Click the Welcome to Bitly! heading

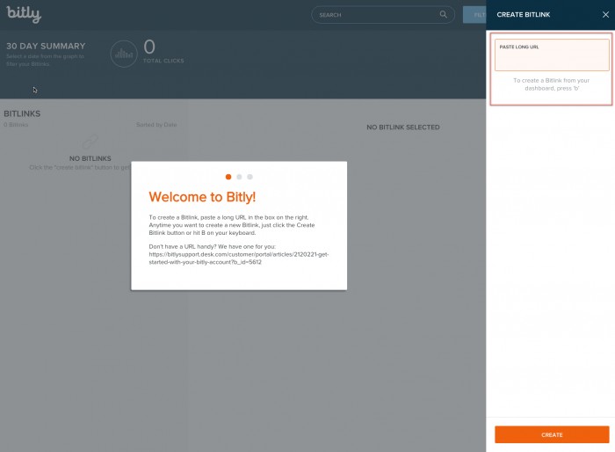[202, 197]
